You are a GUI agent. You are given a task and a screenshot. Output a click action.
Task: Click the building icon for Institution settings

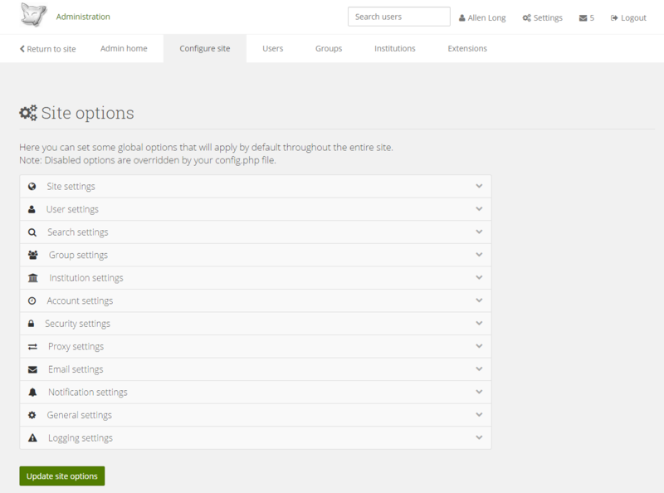point(32,278)
